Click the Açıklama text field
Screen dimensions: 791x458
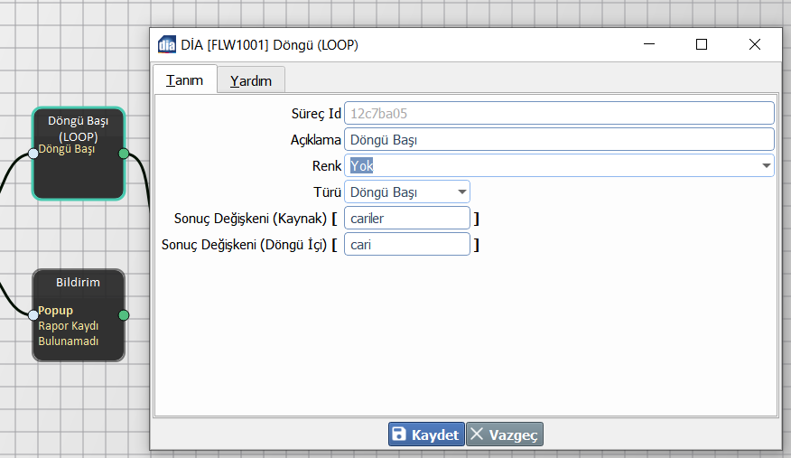pos(558,140)
